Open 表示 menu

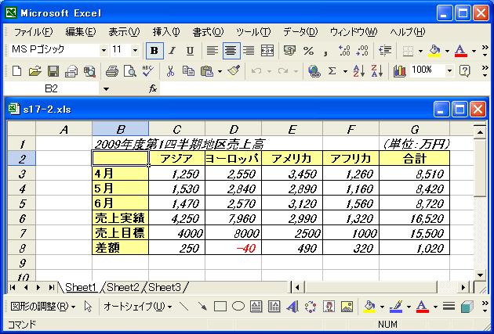pyautogui.click(x=124, y=32)
